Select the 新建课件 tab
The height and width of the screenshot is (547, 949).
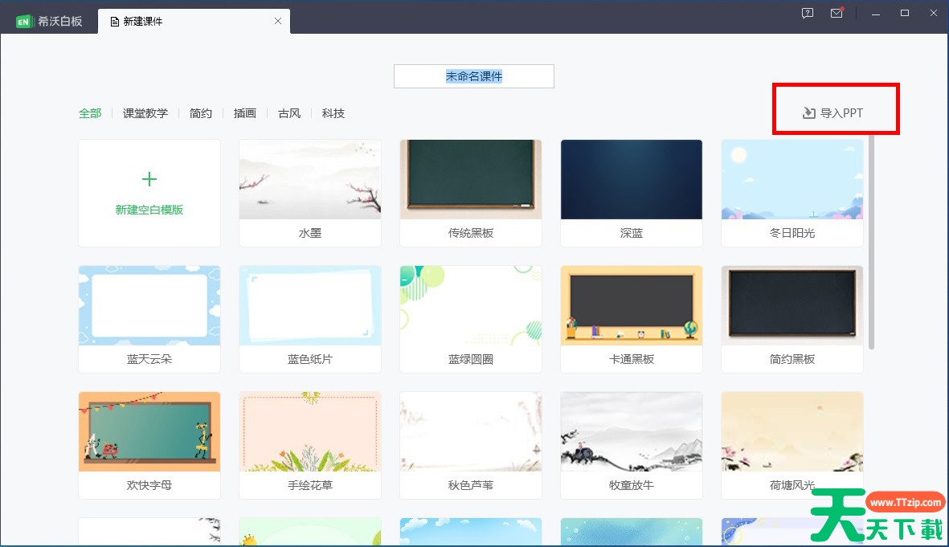(194, 21)
